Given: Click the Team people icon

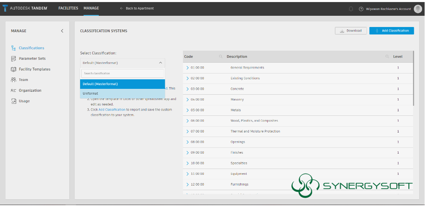Looking at the screenshot, I should click(x=14, y=80).
